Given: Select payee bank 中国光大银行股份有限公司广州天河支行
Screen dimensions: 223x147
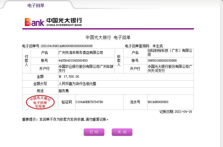Looking at the screenshot, I should point(170,69).
